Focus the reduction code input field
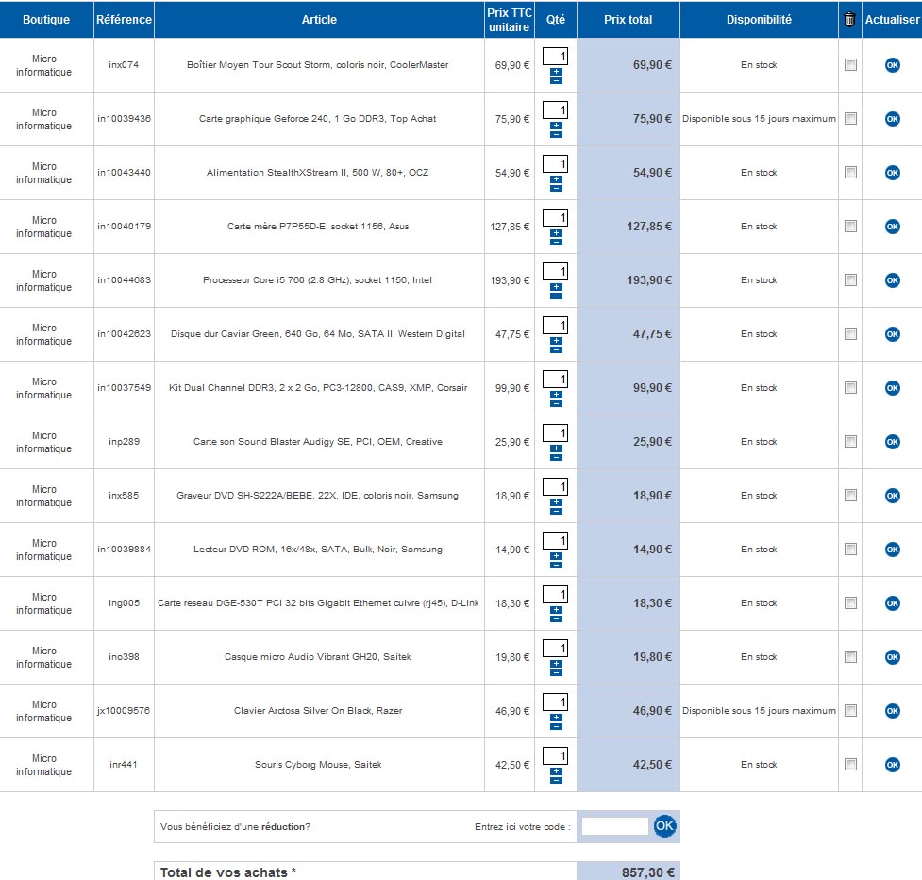The height and width of the screenshot is (880, 922). tap(614, 826)
